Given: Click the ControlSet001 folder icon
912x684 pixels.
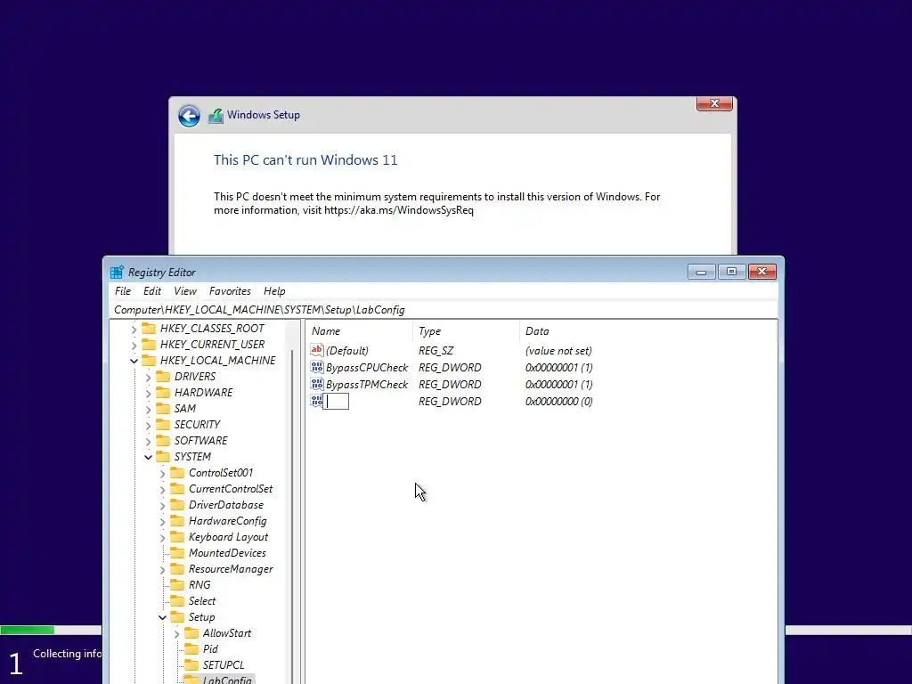Looking at the screenshot, I should pyautogui.click(x=177, y=472).
